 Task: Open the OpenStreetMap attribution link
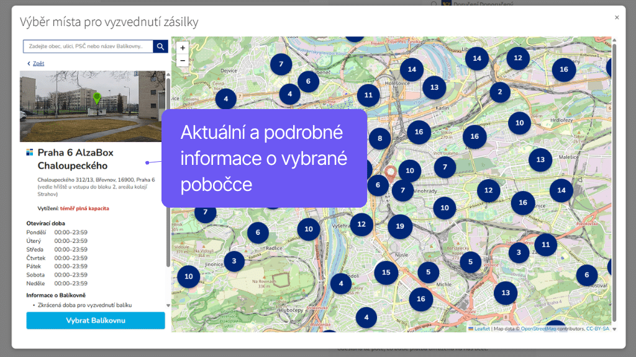pos(539,328)
